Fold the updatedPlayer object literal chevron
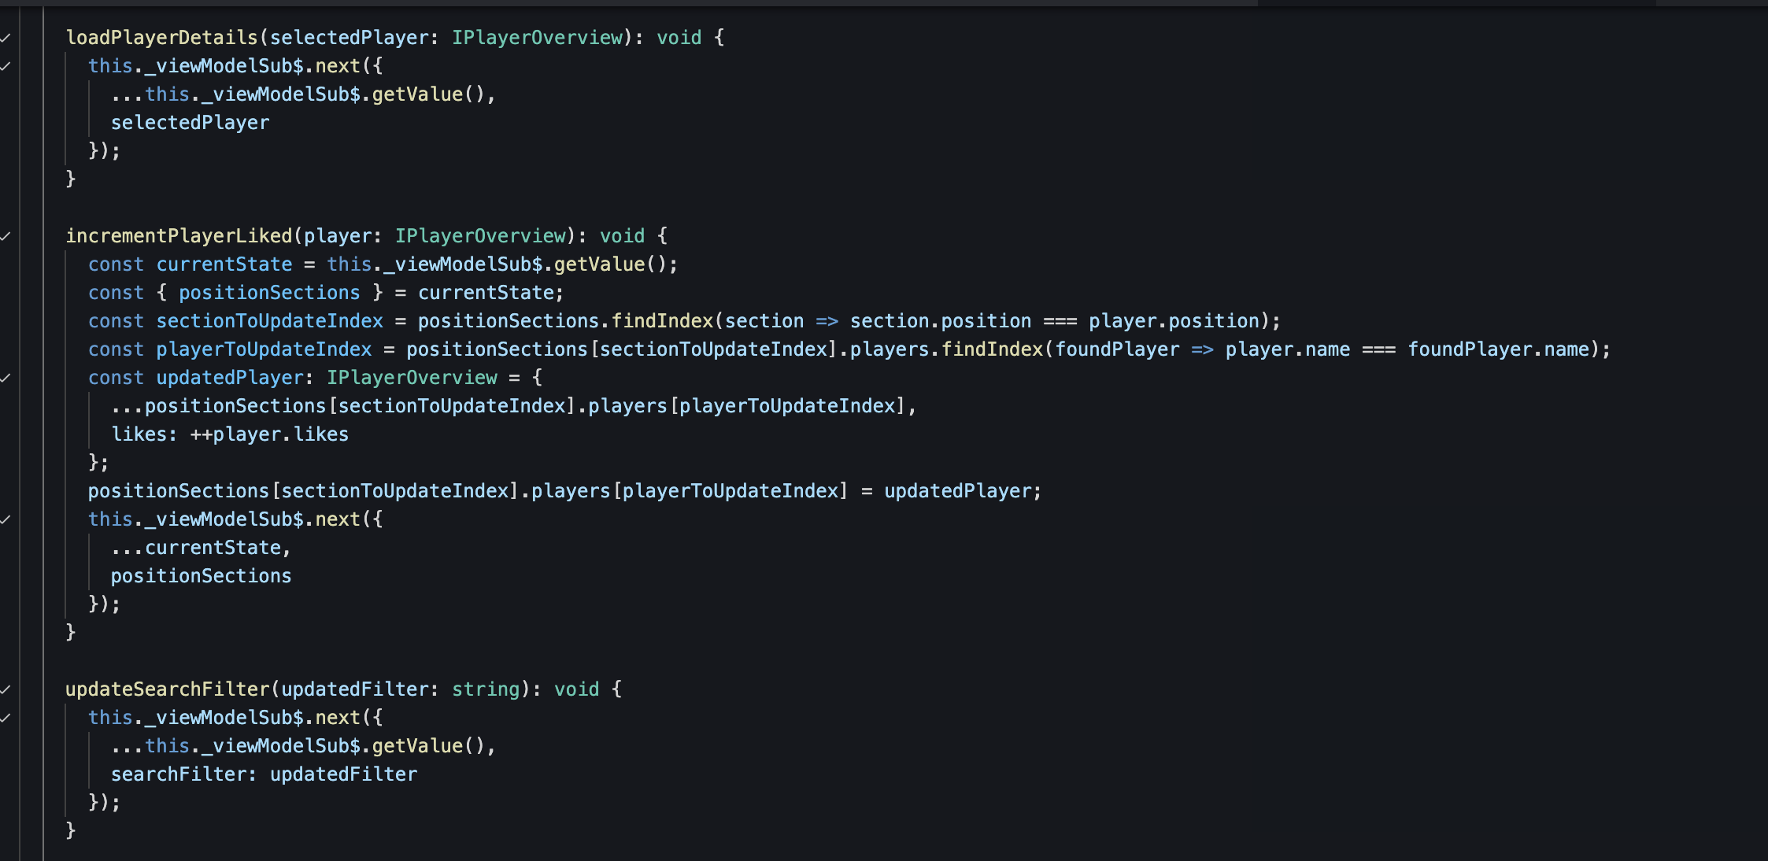The image size is (1768, 861). 5,378
